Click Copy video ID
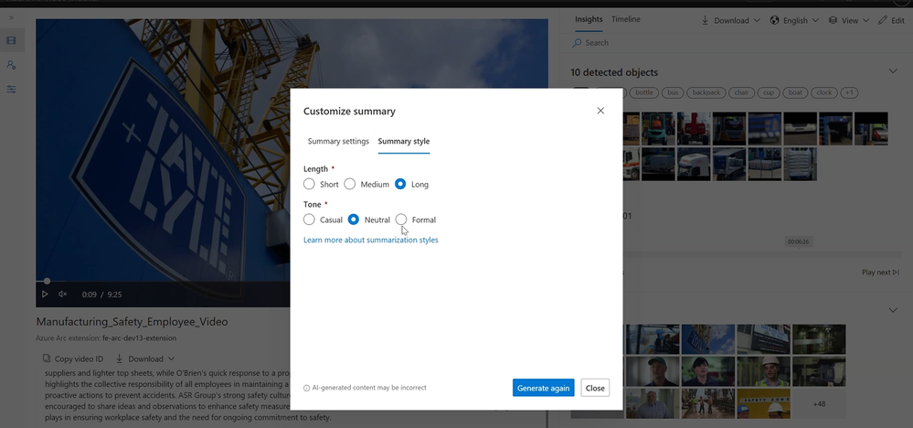Screen dimensions: 913x428 coord(73,358)
